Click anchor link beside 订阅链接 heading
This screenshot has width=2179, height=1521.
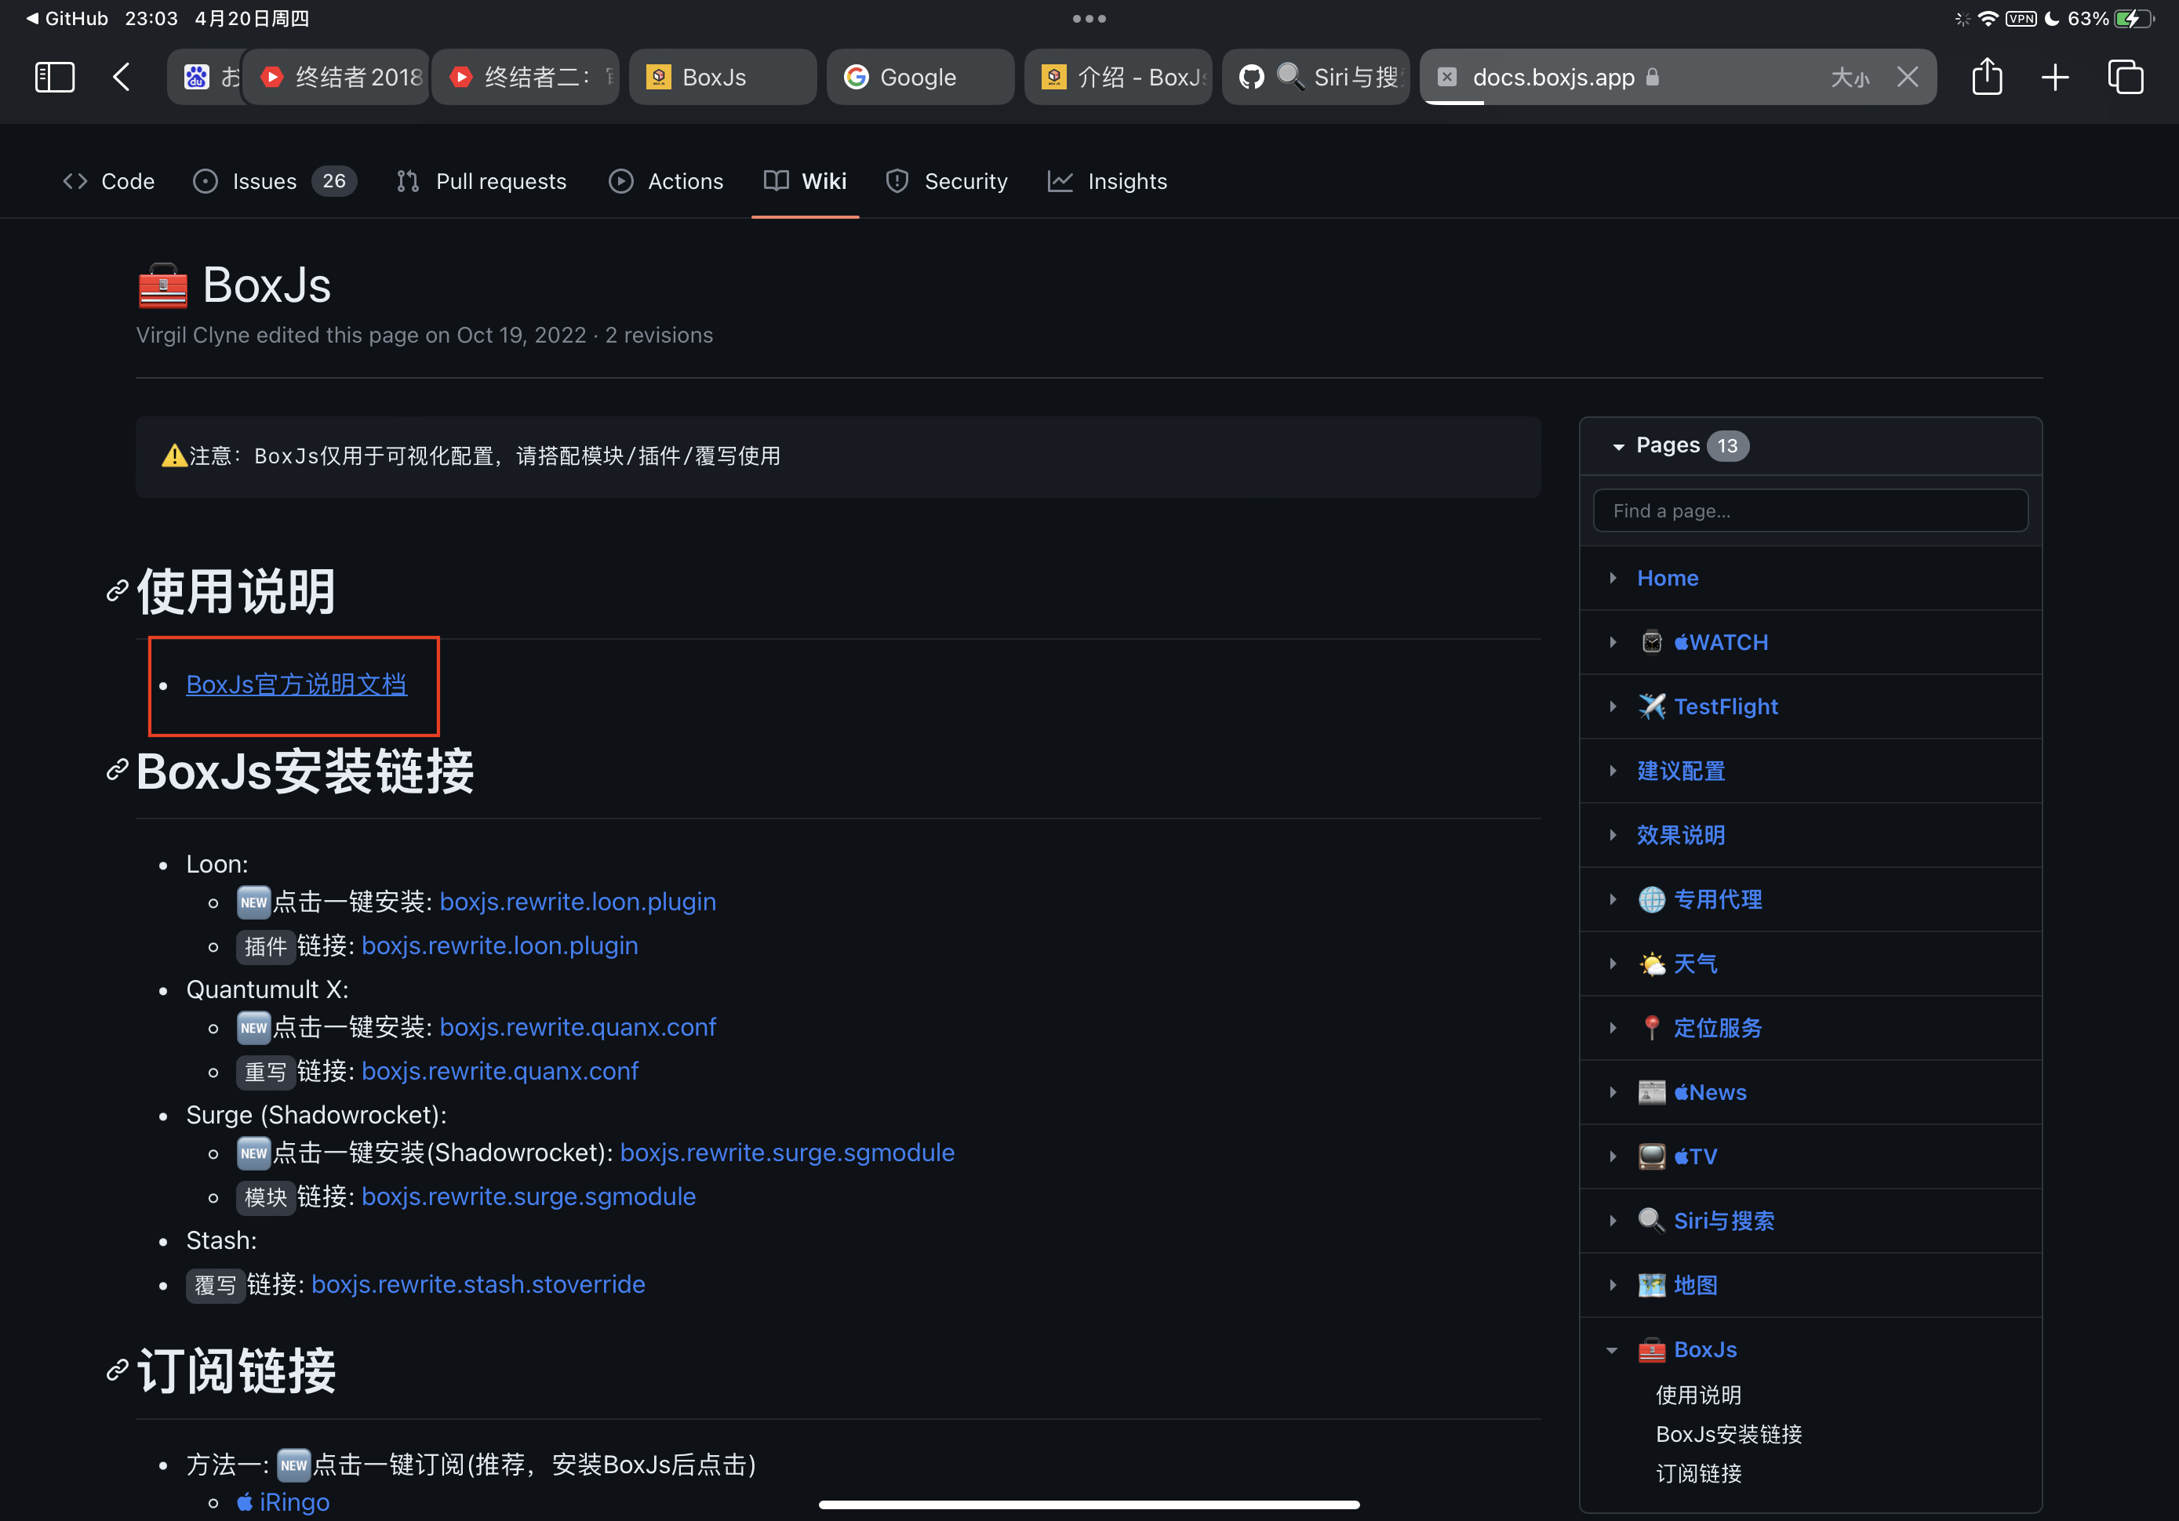tap(117, 1370)
